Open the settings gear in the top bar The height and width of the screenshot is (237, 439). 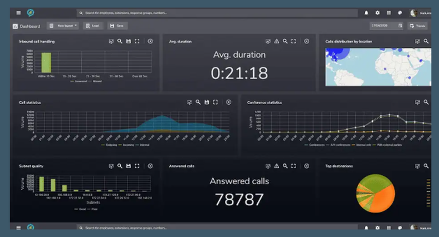(x=378, y=13)
